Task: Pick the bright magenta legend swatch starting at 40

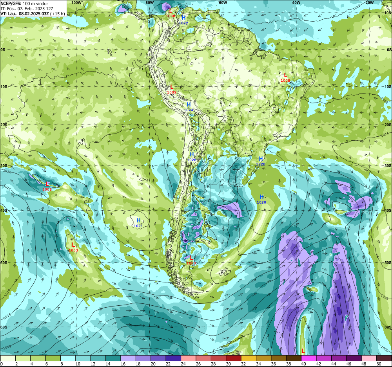Action: [309, 358]
